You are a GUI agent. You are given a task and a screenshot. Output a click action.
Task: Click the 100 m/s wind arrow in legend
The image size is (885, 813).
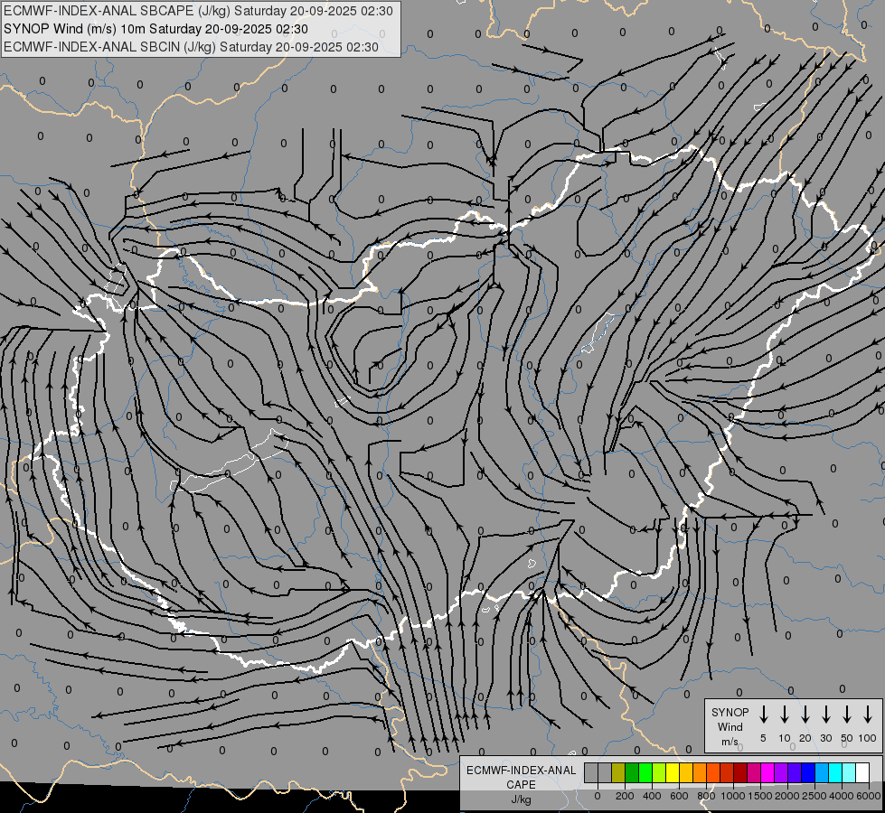click(x=868, y=715)
